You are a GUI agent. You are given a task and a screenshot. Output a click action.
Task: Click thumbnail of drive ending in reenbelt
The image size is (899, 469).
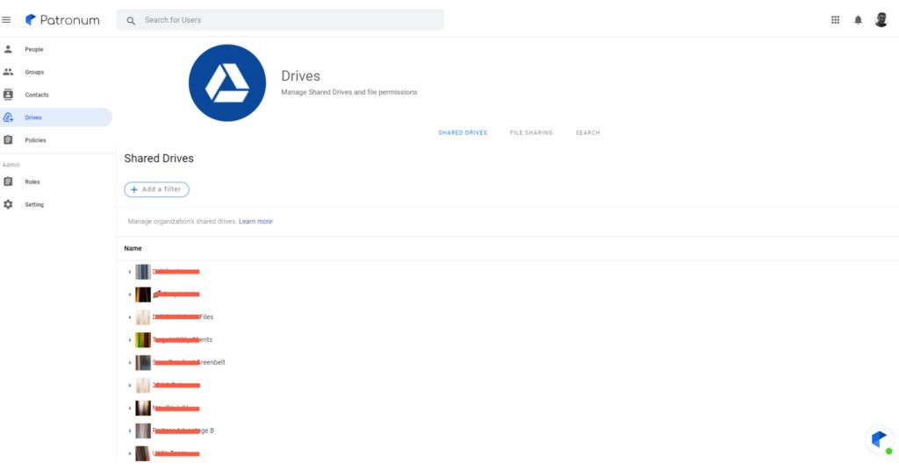click(x=143, y=362)
